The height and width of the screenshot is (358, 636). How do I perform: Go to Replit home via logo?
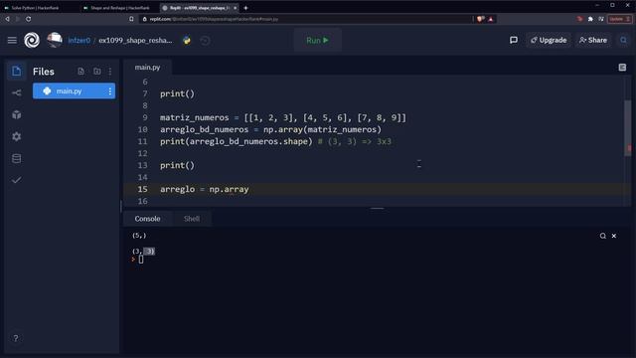(x=32, y=40)
